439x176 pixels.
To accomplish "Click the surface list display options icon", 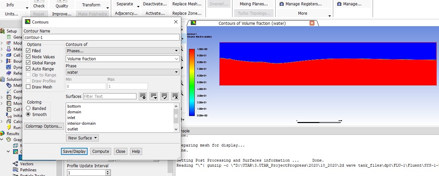I will (154, 97).
